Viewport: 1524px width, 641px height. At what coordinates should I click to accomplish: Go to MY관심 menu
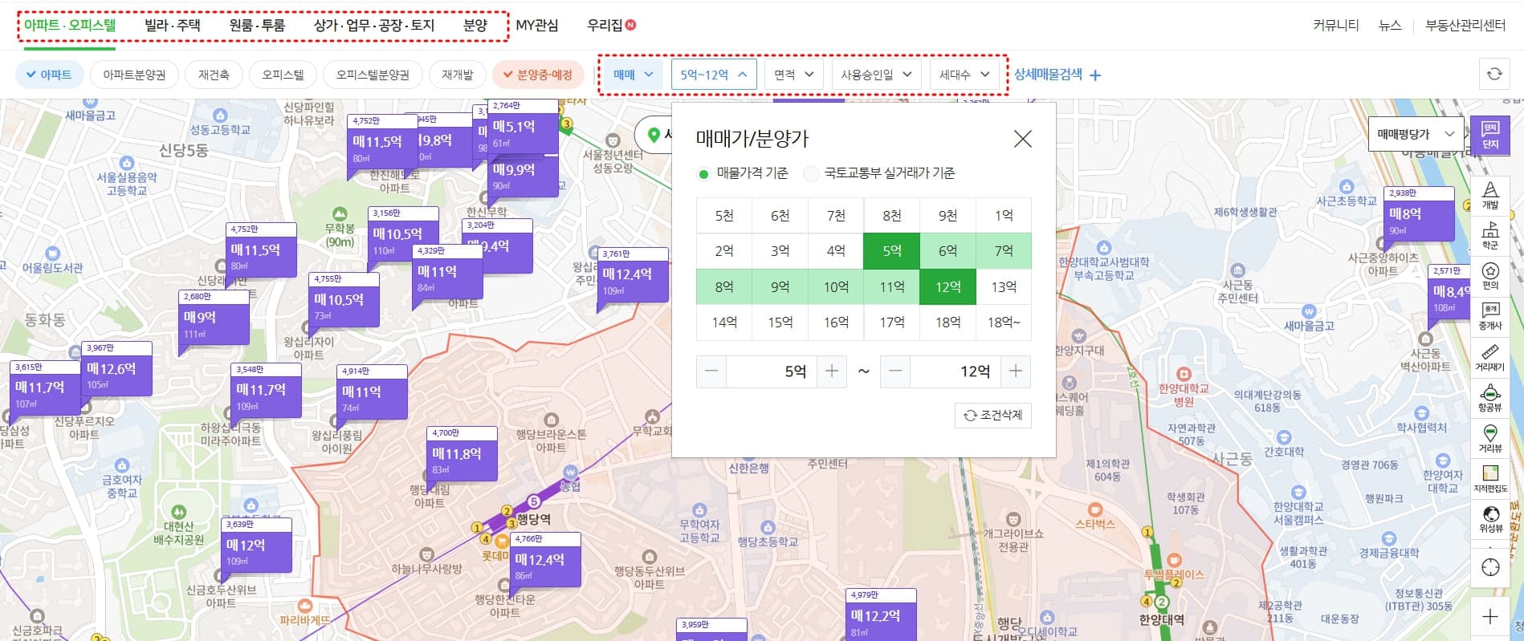pos(537,25)
